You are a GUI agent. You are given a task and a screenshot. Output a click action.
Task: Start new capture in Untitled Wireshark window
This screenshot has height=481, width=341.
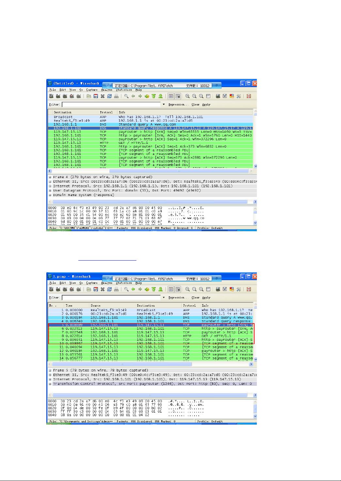click(x=65, y=96)
